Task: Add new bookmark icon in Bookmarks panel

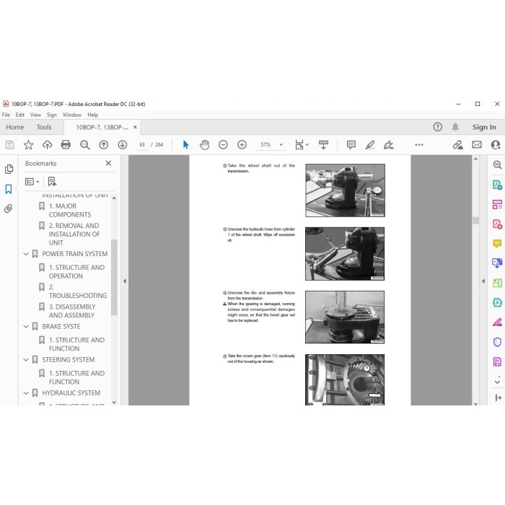Action: (52, 182)
